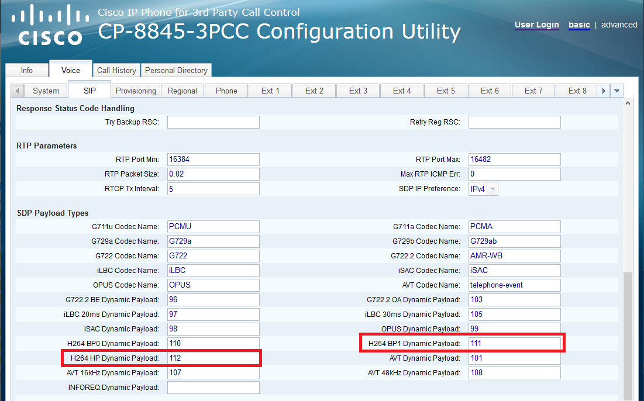Image resolution: width=644 pixels, height=401 pixels.
Task: Switch to advanced view link
Action: point(619,25)
